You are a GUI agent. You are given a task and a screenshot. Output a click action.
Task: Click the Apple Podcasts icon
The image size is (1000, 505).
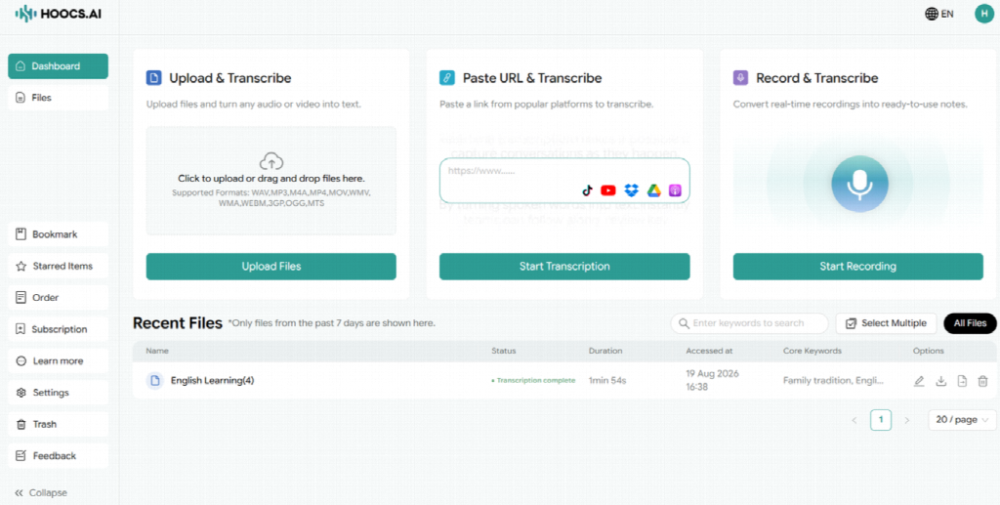(x=676, y=190)
